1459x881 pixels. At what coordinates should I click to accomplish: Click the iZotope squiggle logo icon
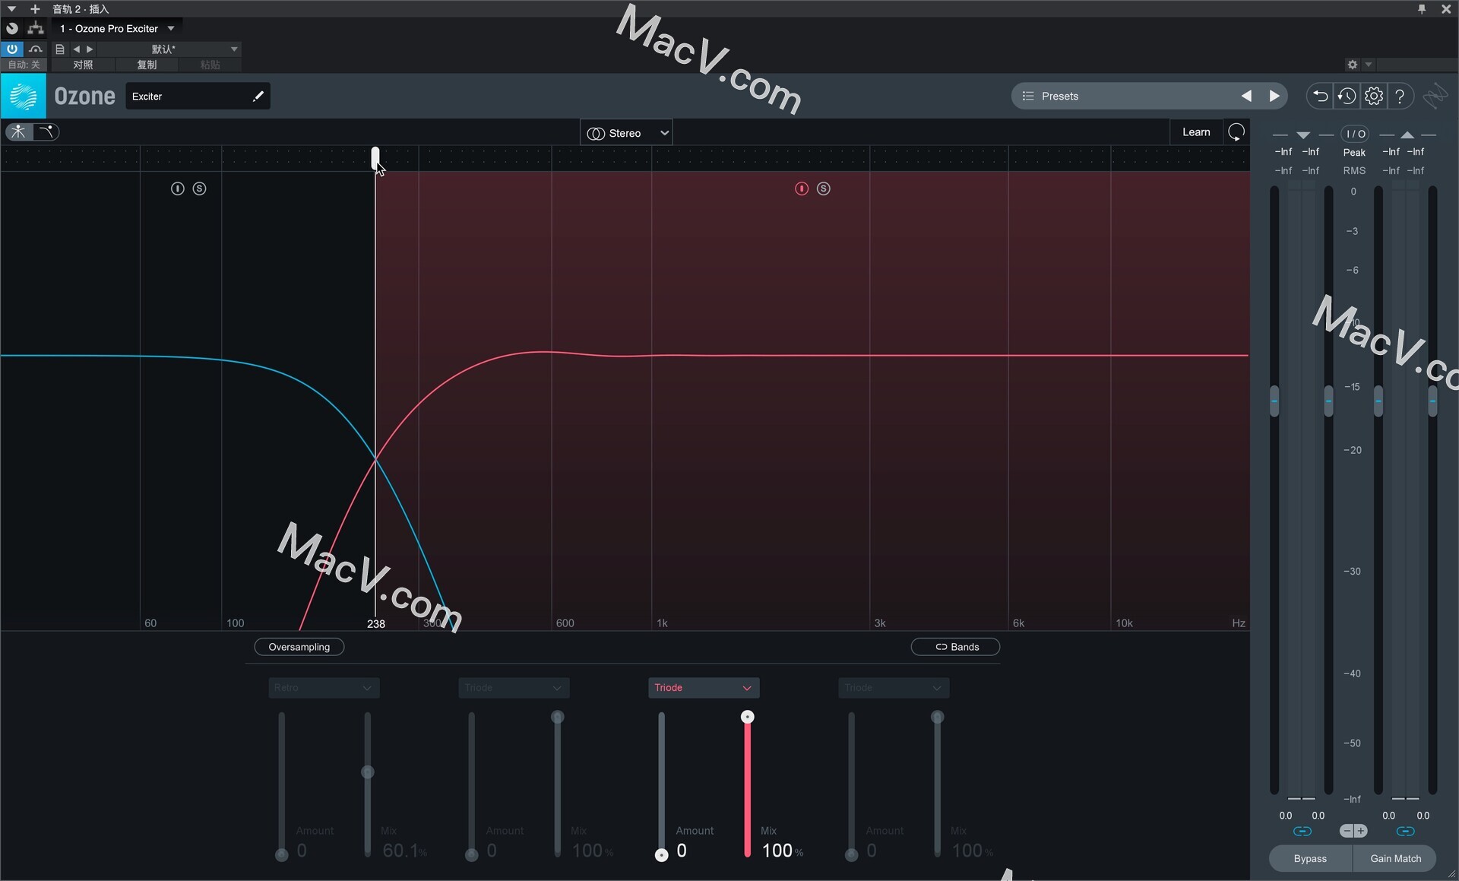(x=1435, y=96)
